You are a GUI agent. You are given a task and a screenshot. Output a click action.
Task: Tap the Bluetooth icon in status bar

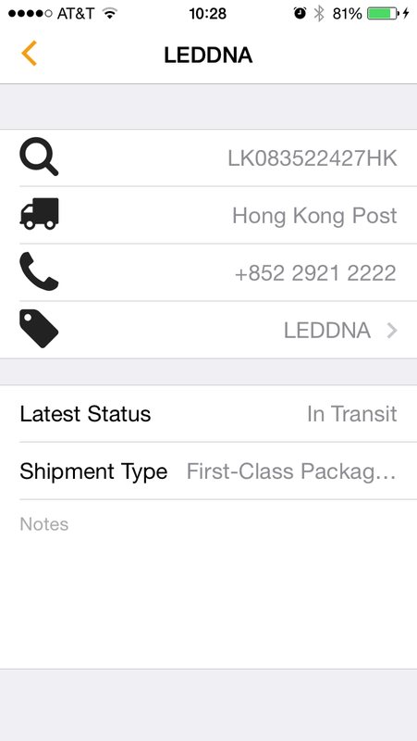[x=319, y=14]
